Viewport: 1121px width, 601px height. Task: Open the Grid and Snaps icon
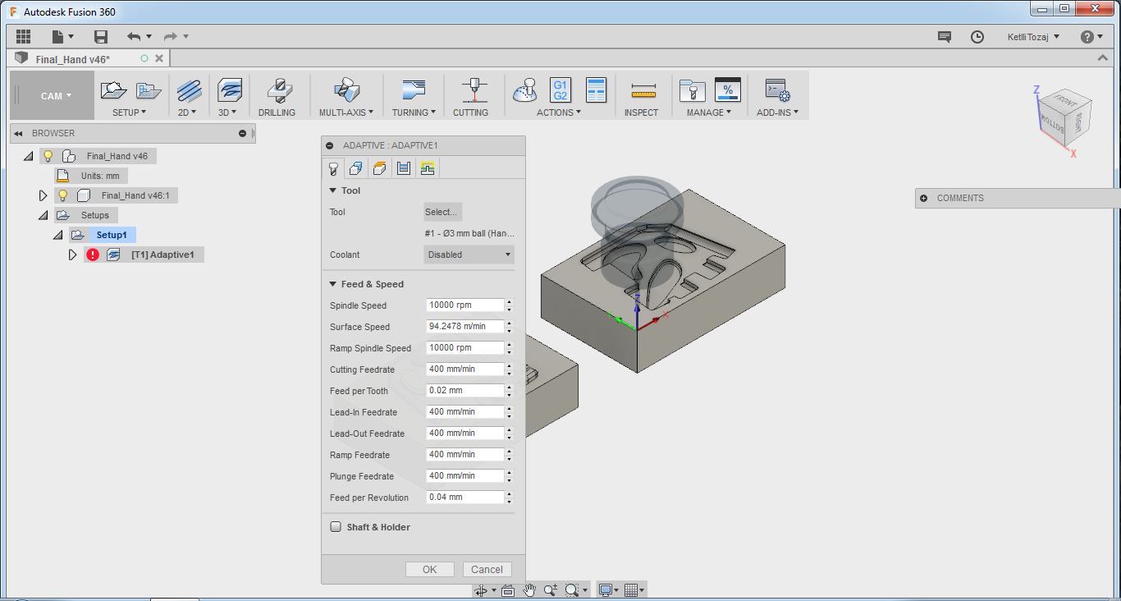tap(631, 590)
